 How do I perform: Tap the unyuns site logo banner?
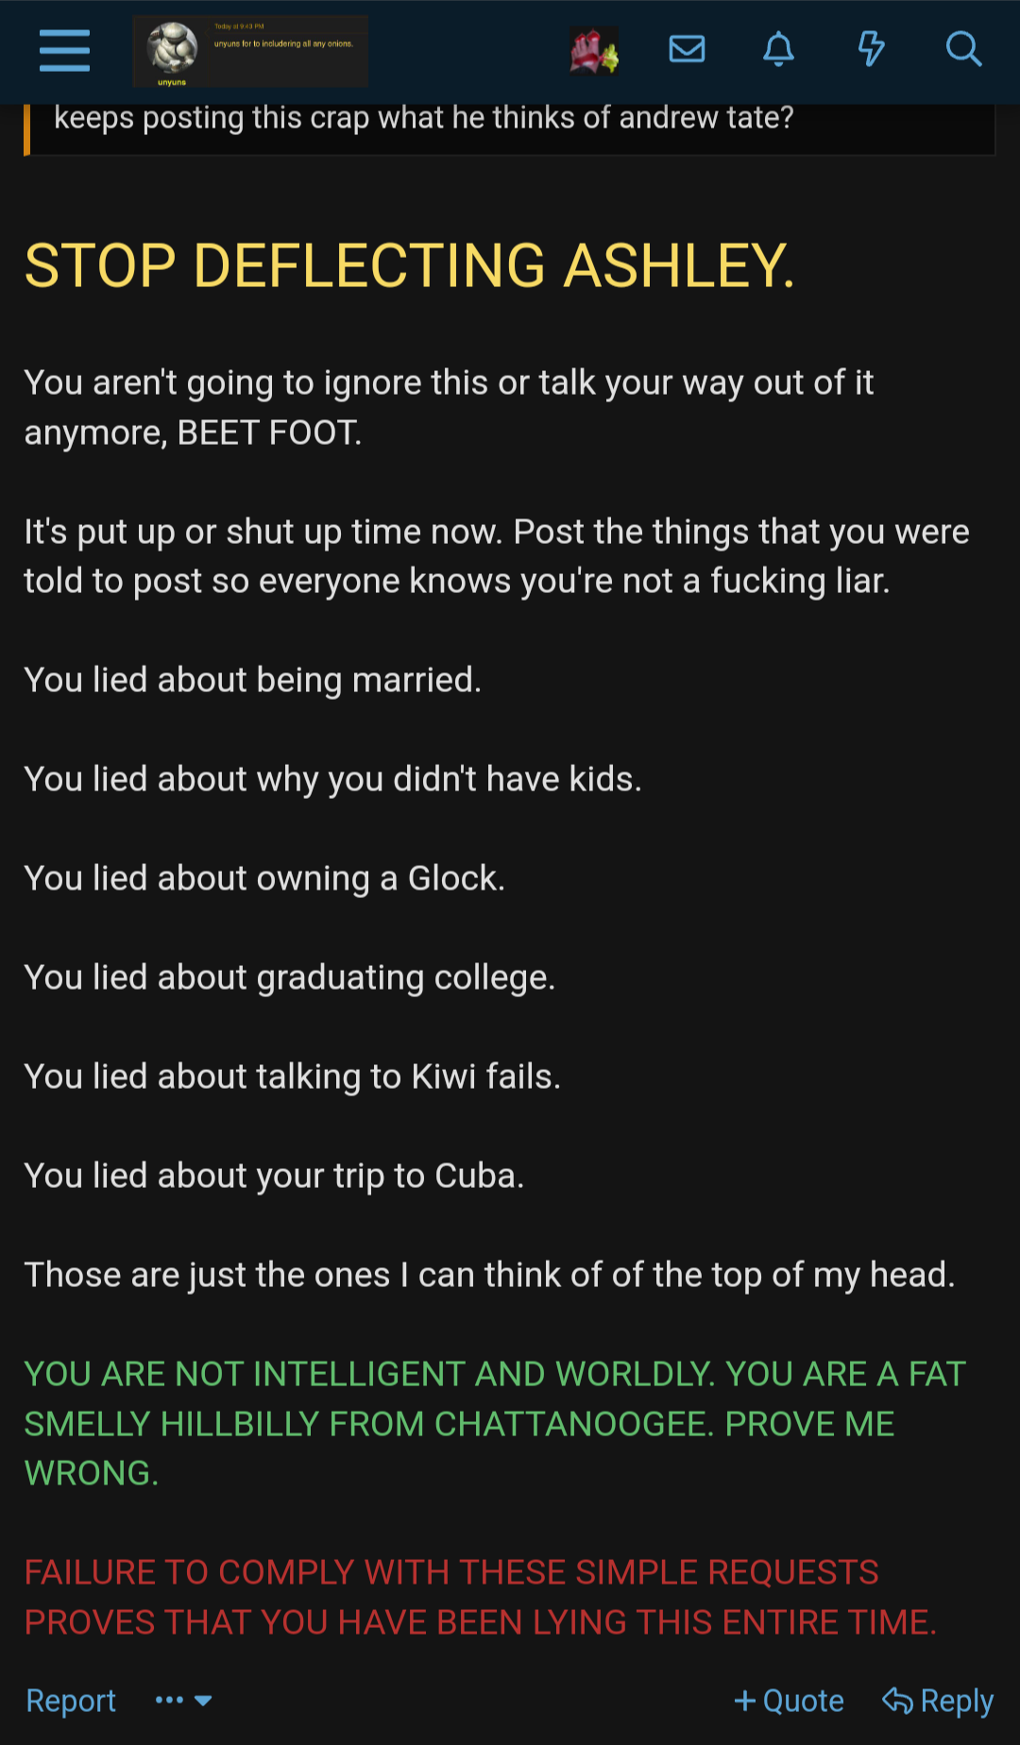(x=250, y=52)
